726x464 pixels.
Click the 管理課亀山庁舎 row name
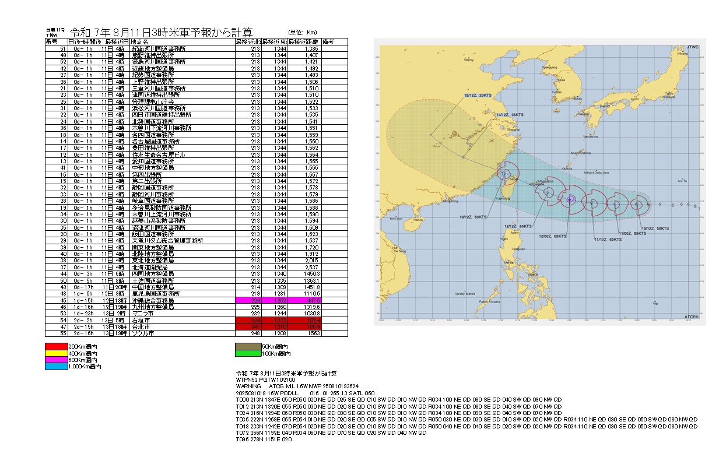(x=153, y=101)
